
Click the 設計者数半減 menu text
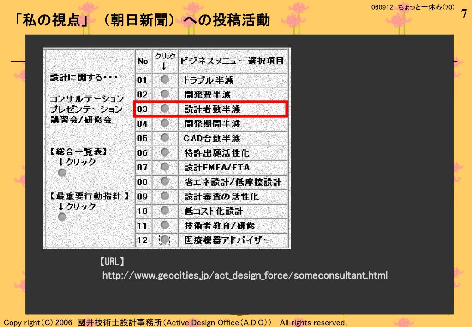(x=212, y=109)
